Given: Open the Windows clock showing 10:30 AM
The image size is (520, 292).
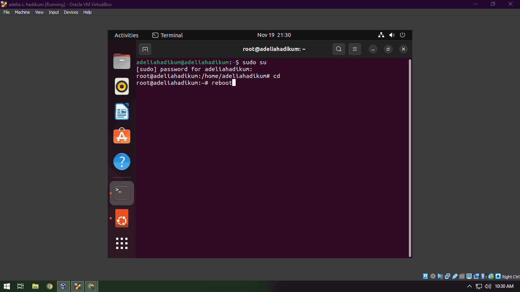Looking at the screenshot, I should [x=504, y=286].
